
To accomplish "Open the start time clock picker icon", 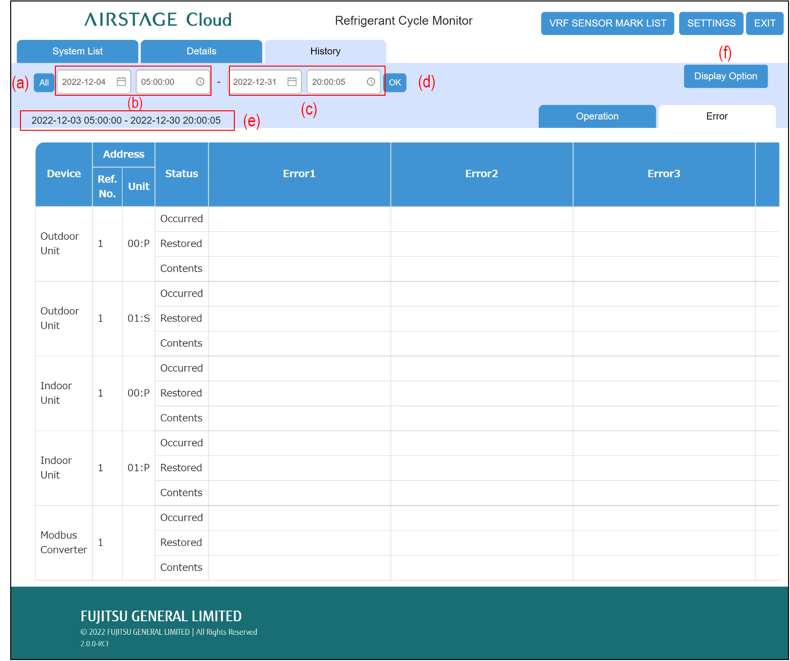I will (x=200, y=82).
